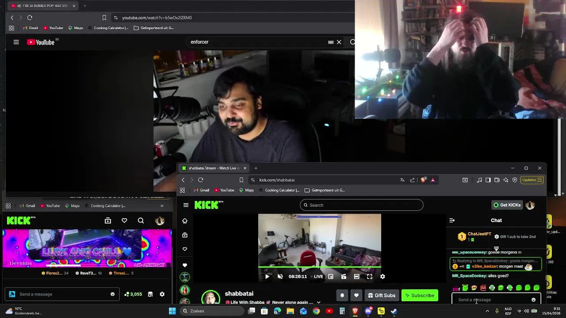Open Gift Subs for shabbatai
The width and height of the screenshot is (566, 318).
point(382,295)
